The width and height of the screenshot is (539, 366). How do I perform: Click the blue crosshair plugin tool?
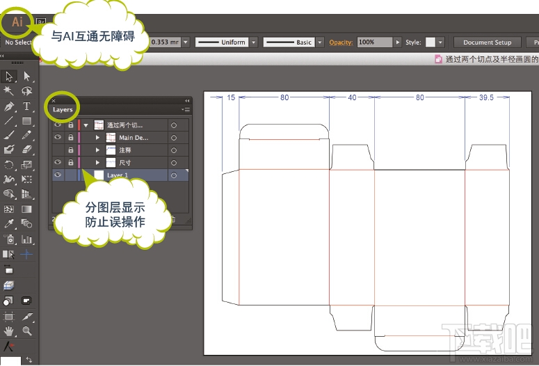pyautogui.click(x=26, y=254)
